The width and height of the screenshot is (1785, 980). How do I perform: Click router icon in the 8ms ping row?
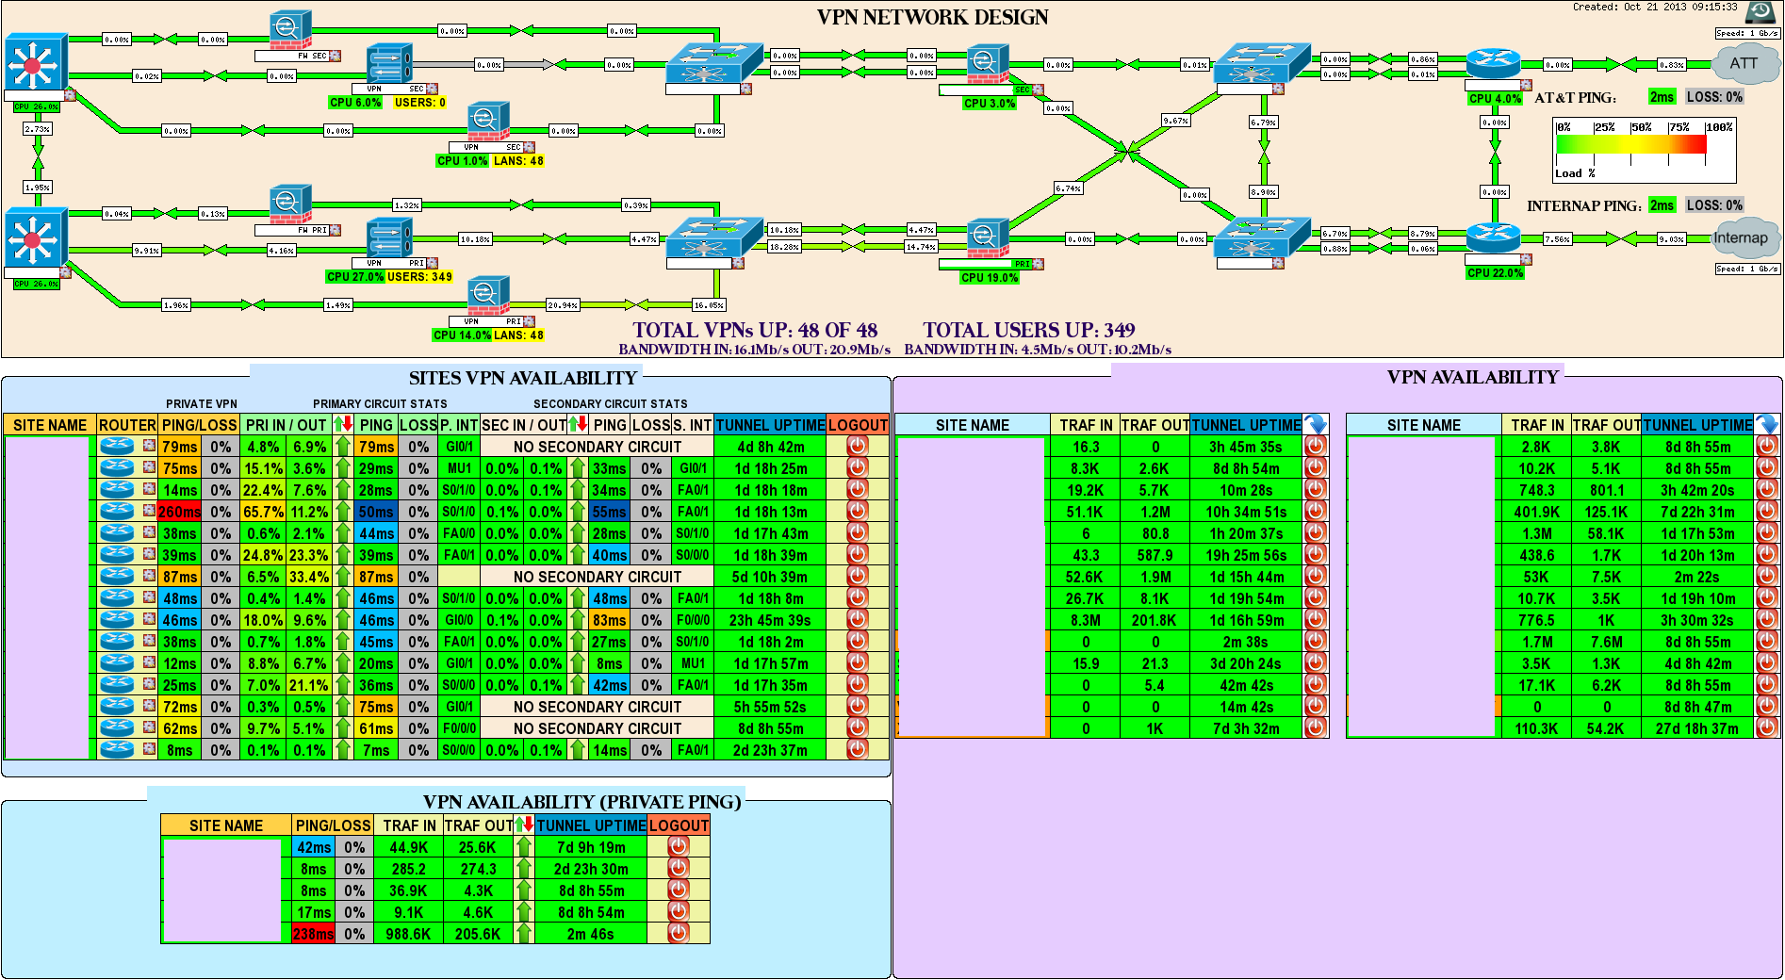click(117, 749)
